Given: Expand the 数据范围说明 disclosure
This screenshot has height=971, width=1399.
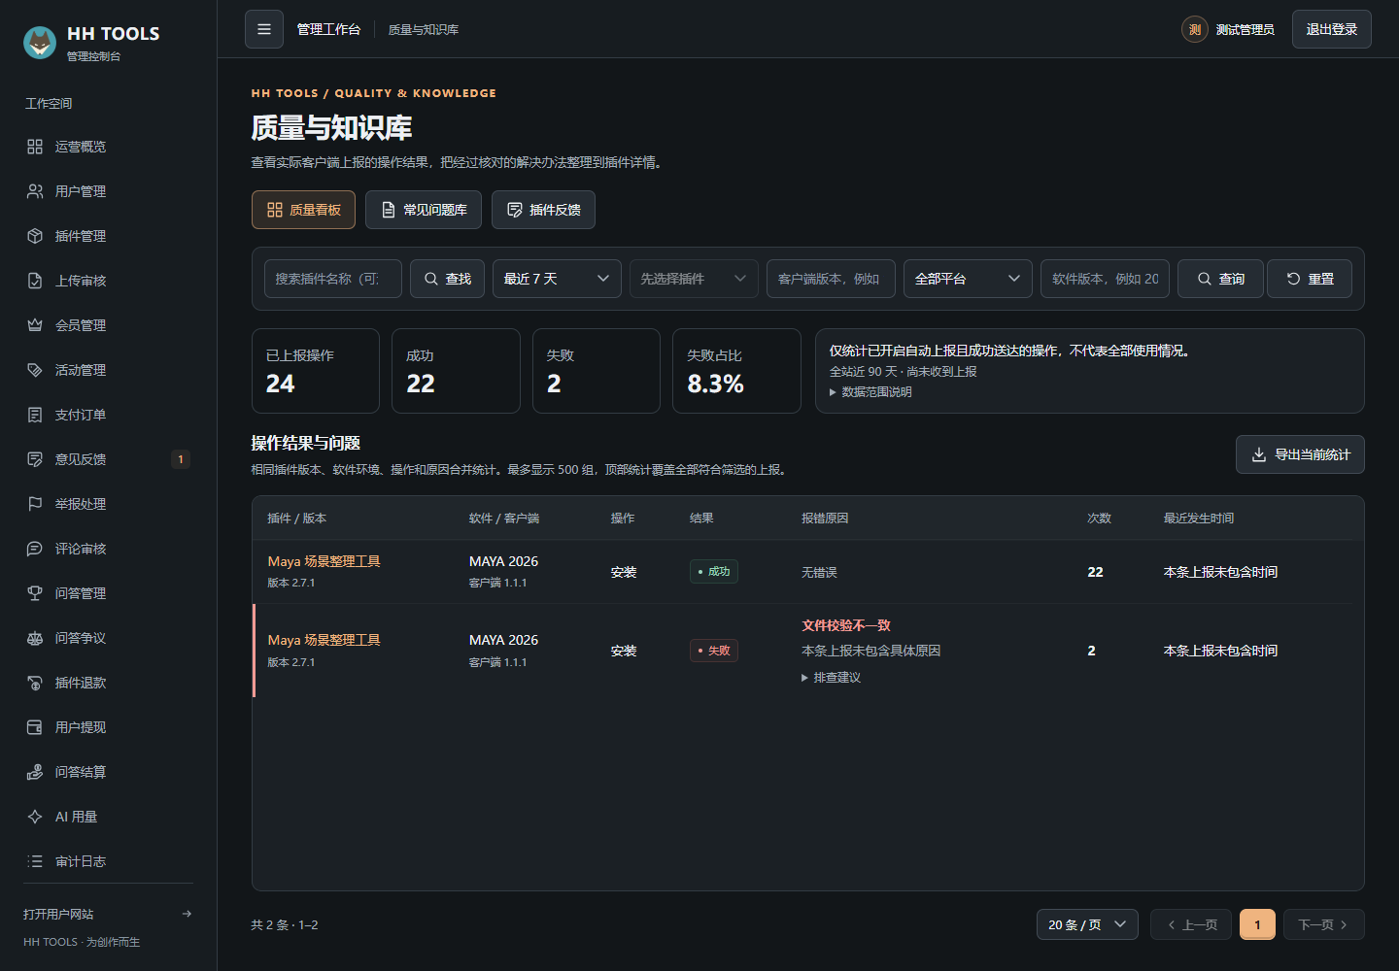Looking at the screenshot, I should [870, 392].
